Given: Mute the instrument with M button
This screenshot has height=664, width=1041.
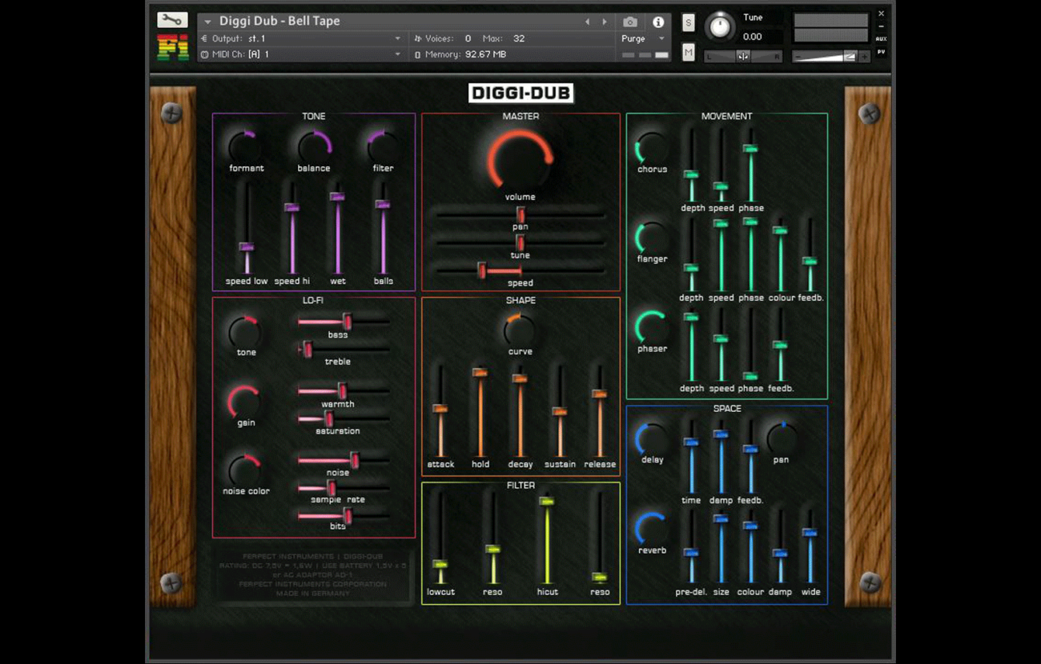Looking at the screenshot, I should point(688,53).
